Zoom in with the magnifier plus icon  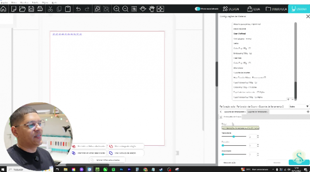(117, 9)
